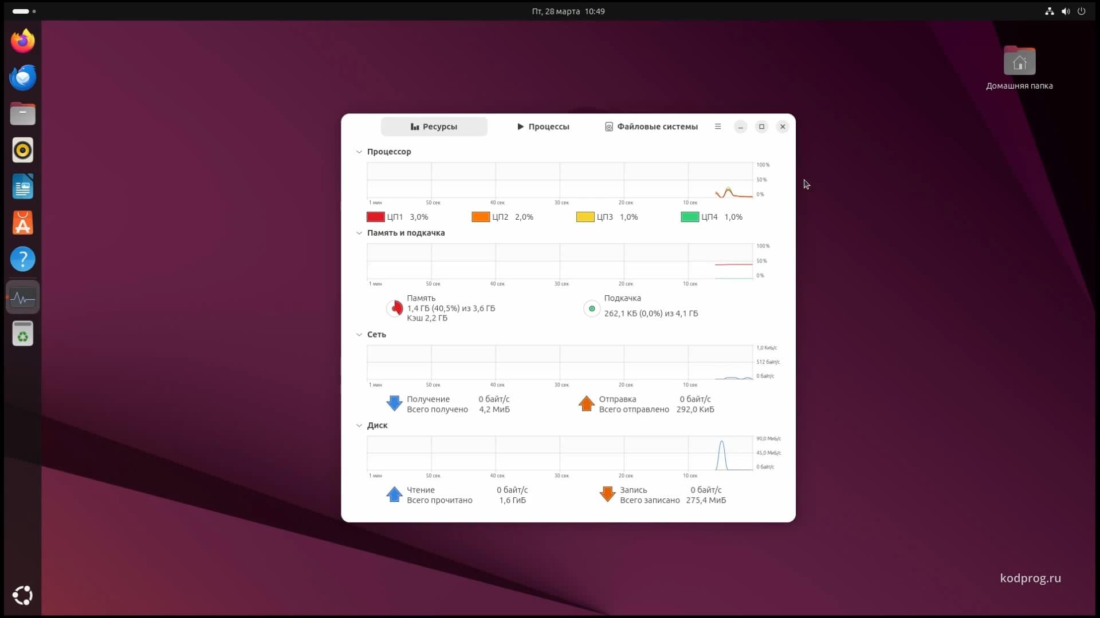Minimize the System Monitor window
Image resolution: width=1100 pixels, height=618 pixels.
[741, 126]
